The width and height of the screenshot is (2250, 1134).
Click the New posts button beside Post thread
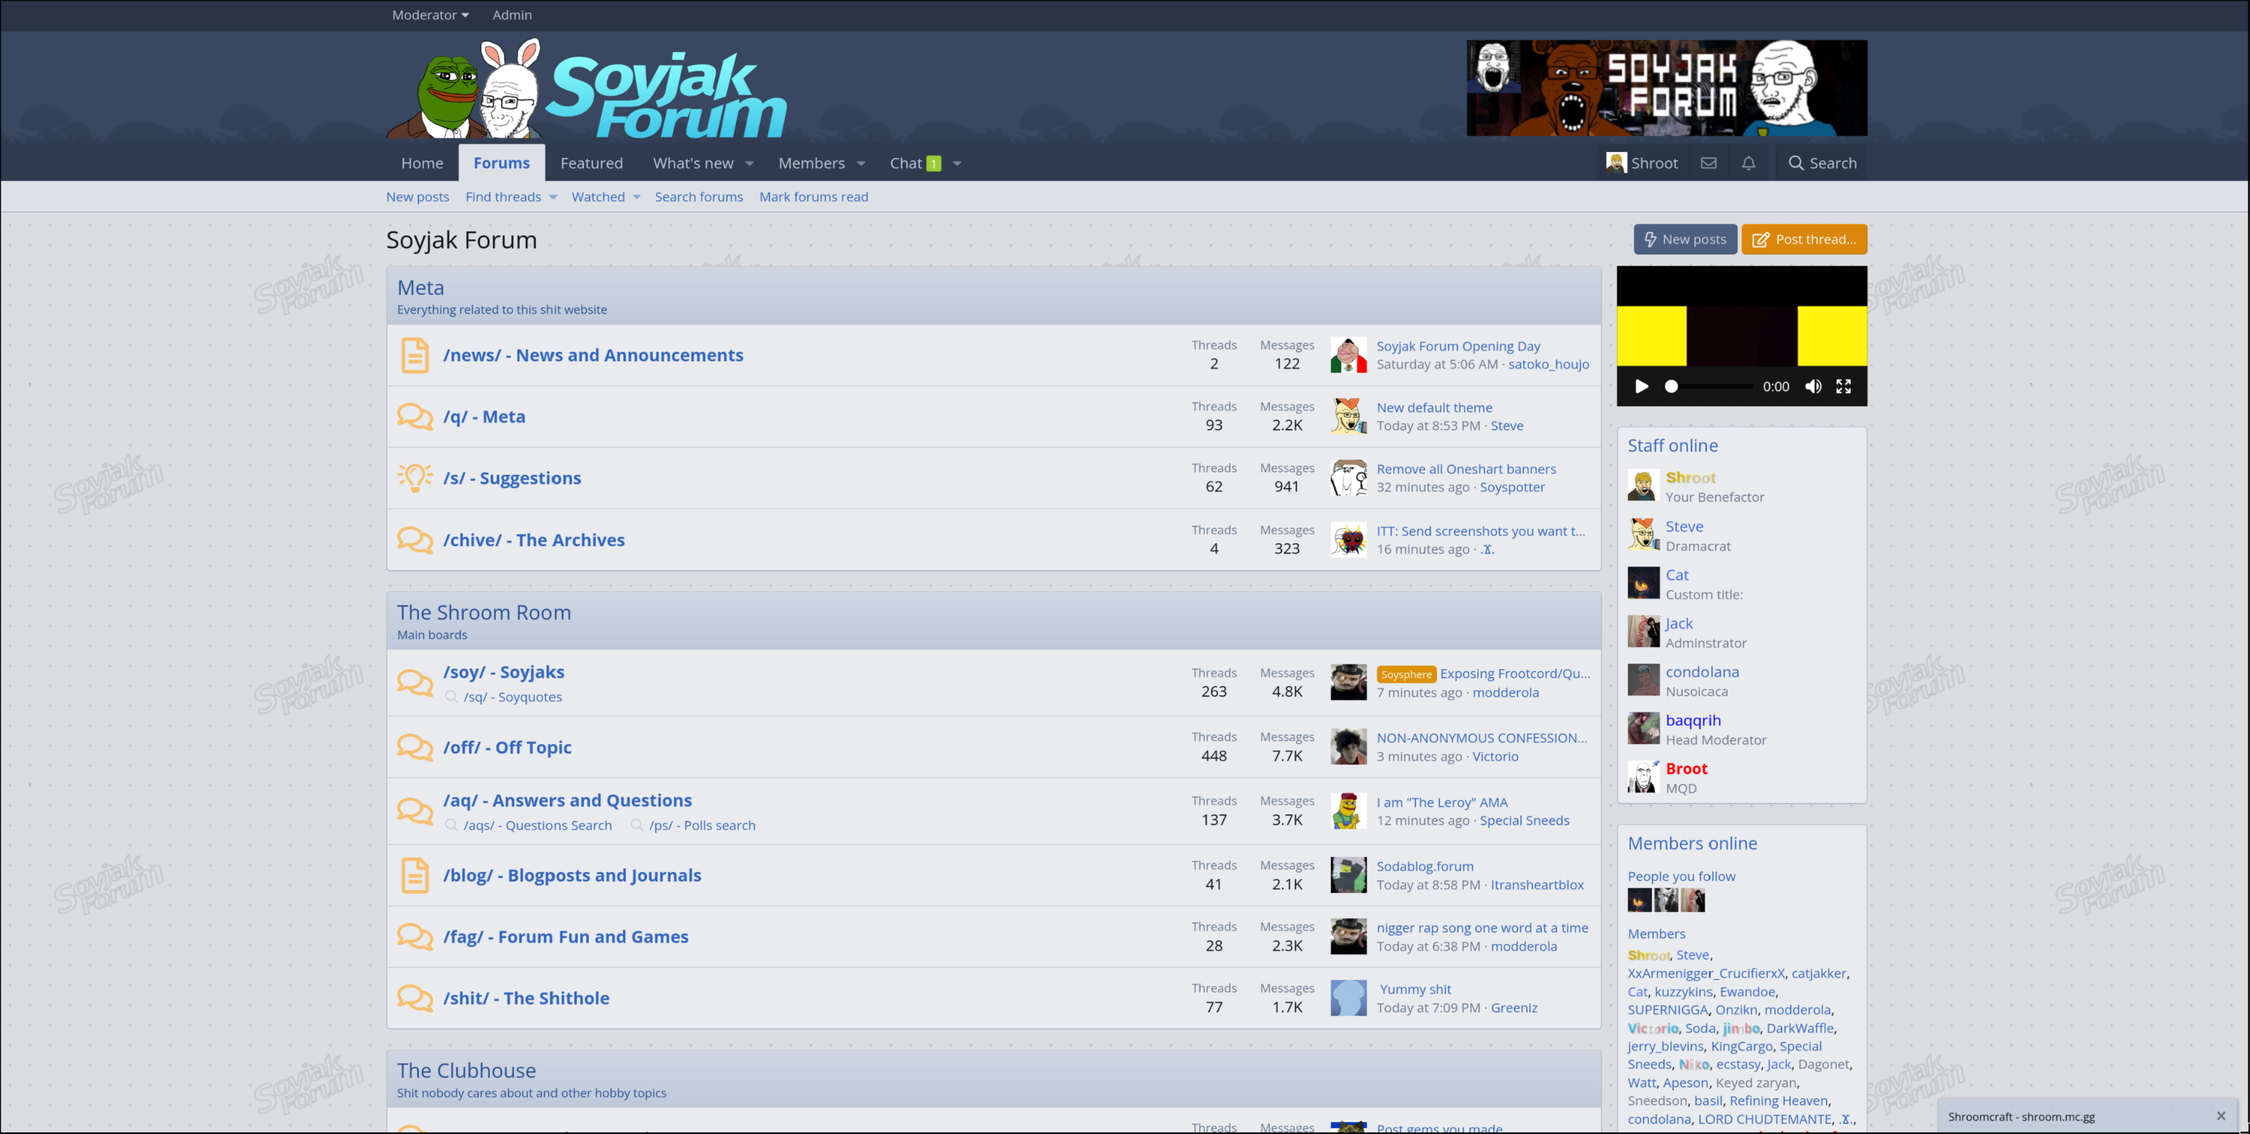[x=1685, y=239]
